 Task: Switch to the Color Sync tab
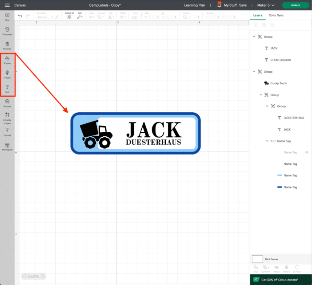276,15
